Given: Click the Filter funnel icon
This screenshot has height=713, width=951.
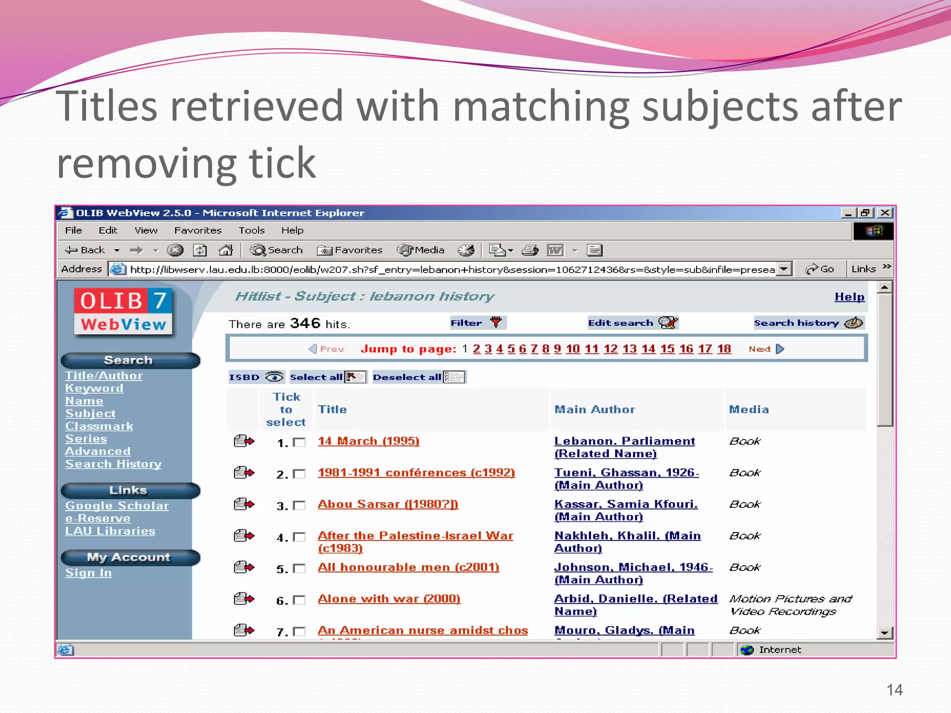Looking at the screenshot, I should tap(496, 322).
